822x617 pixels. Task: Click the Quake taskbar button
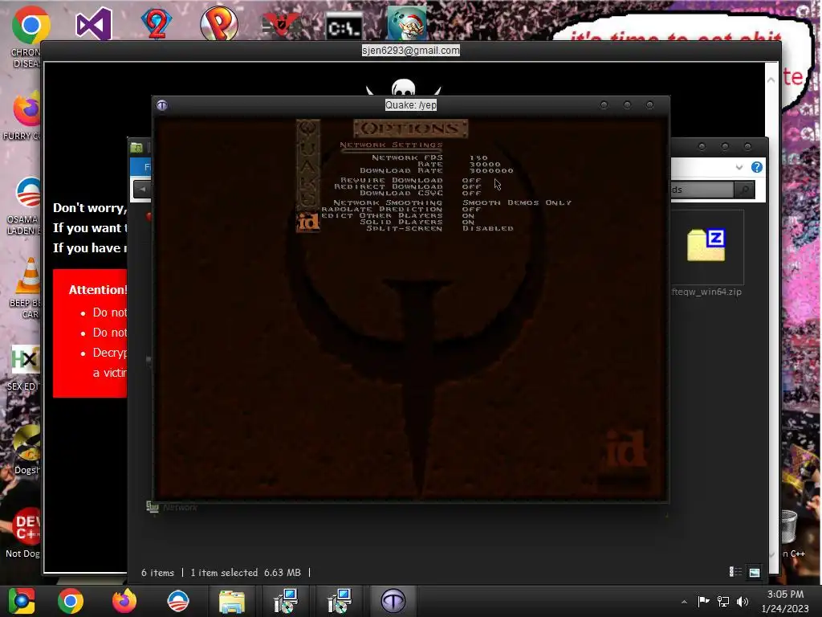click(x=393, y=601)
